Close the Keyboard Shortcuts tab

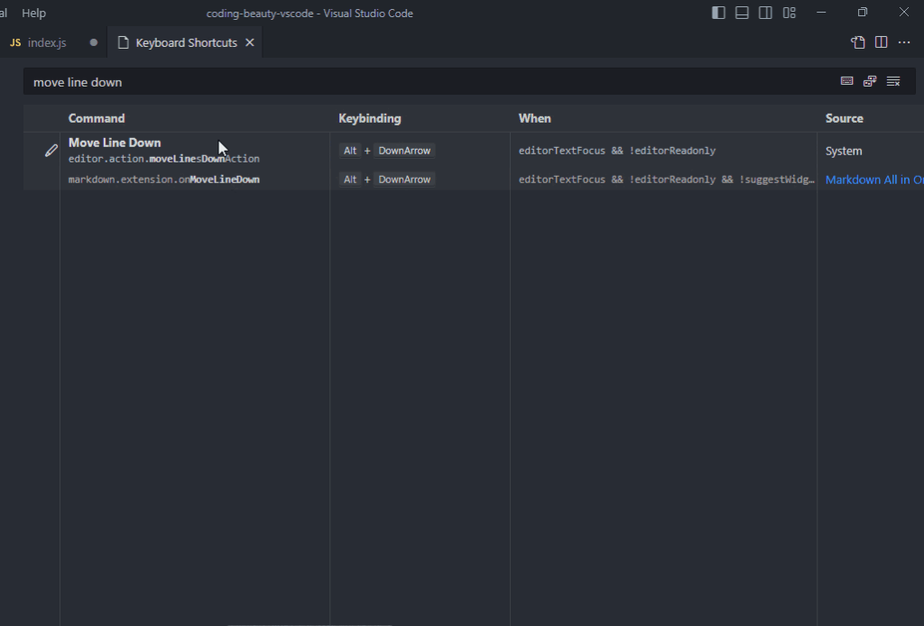(x=250, y=42)
